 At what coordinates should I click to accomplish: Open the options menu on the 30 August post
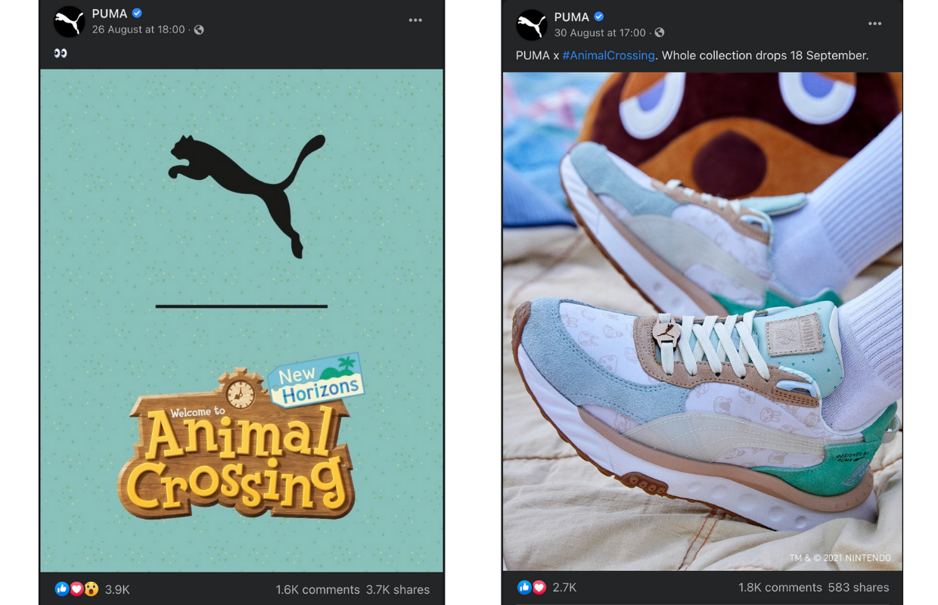tap(874, 23)
